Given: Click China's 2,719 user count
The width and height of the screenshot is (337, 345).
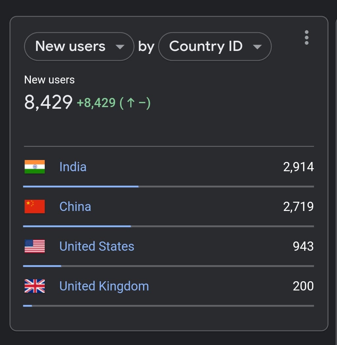Looking at the screenshot, I should [299, 207].
